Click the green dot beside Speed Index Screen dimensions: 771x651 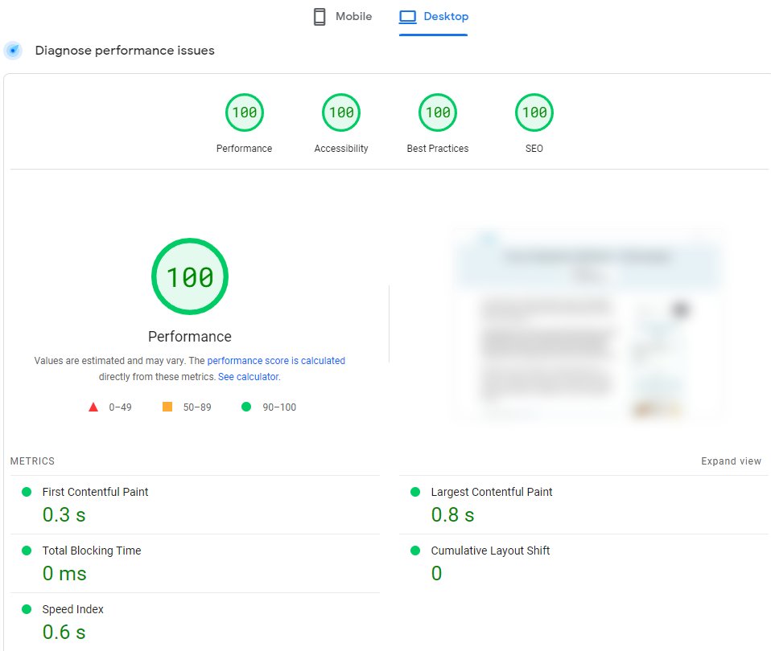27,609
